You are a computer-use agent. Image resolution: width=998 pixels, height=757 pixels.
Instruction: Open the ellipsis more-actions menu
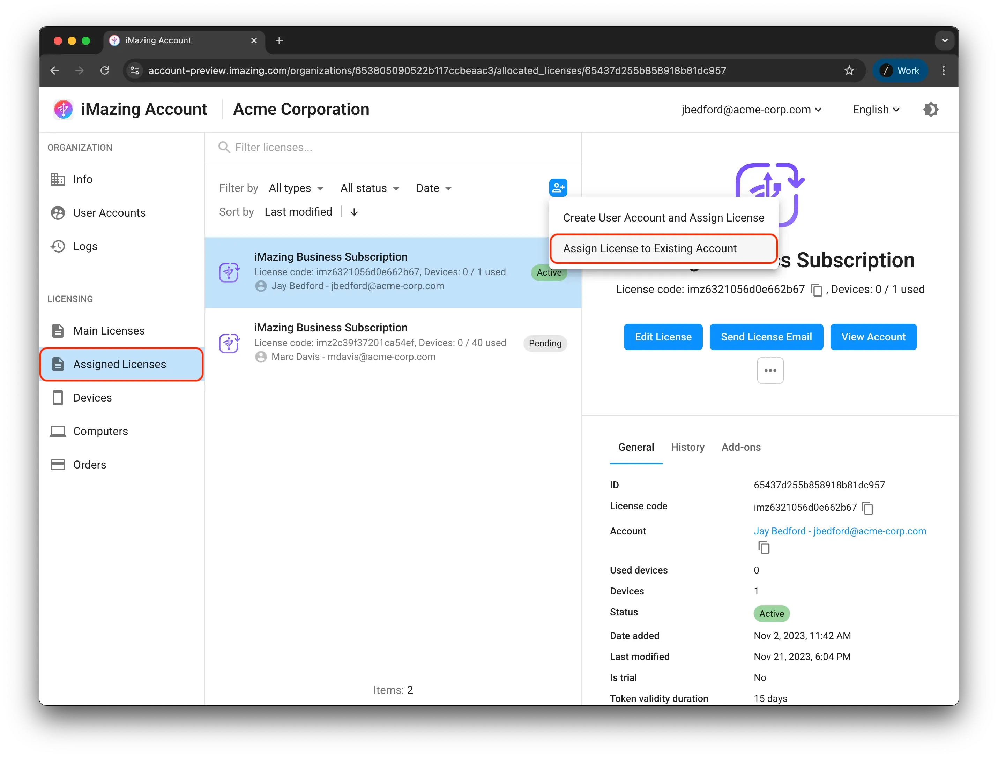tap(770, 370)
